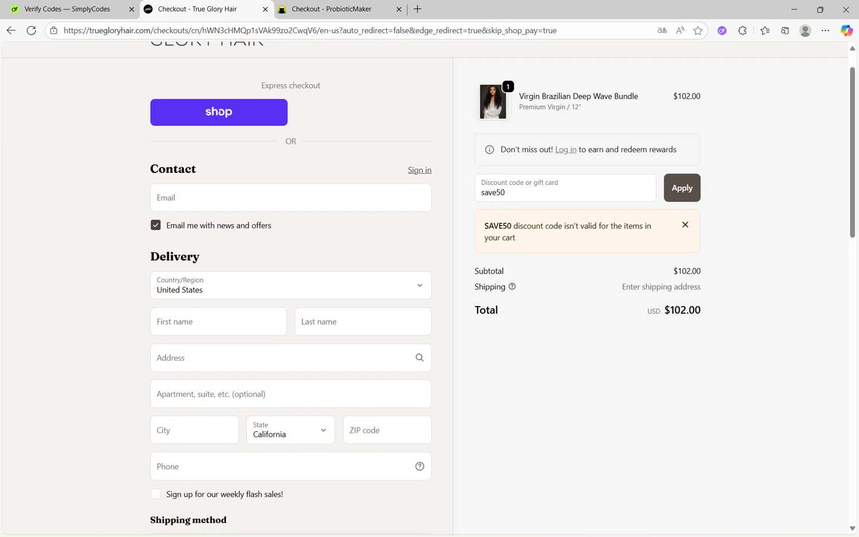Click the Subtotal $102.00 value
Viewport: 859px width, 537px height.
687,271
